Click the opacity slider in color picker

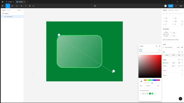(152, 83)
